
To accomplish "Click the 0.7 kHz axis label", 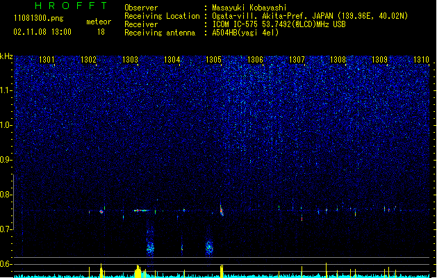I will [x=6, y=229].
